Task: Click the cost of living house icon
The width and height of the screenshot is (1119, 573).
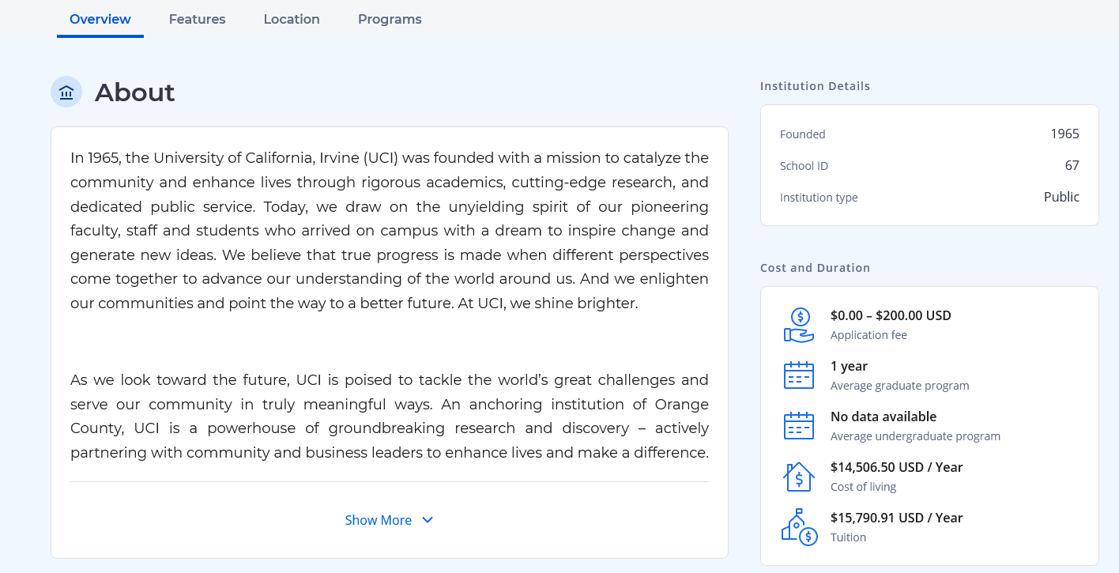Action: tap(798, 477)
